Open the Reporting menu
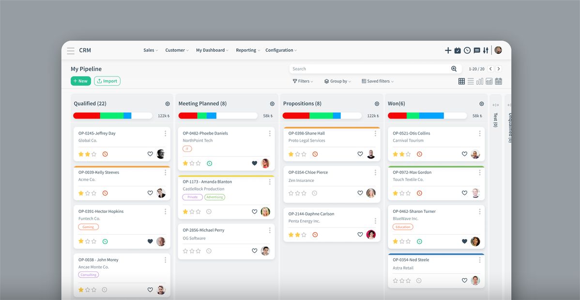 248,50
